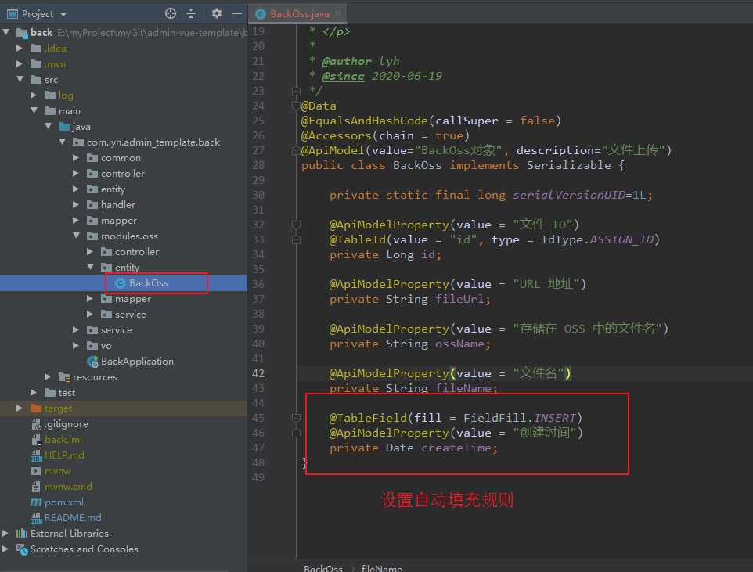The height and width of the screenshot is (572, 753).
Task: Open the BackApplication class
Action: click(x=137, y=362)
